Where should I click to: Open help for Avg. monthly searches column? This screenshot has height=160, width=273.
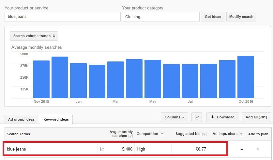(x=130, y=136)
